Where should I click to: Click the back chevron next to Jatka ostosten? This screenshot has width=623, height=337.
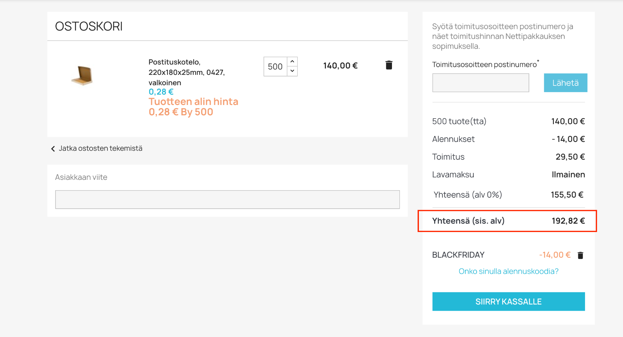[x=53, y=149]
